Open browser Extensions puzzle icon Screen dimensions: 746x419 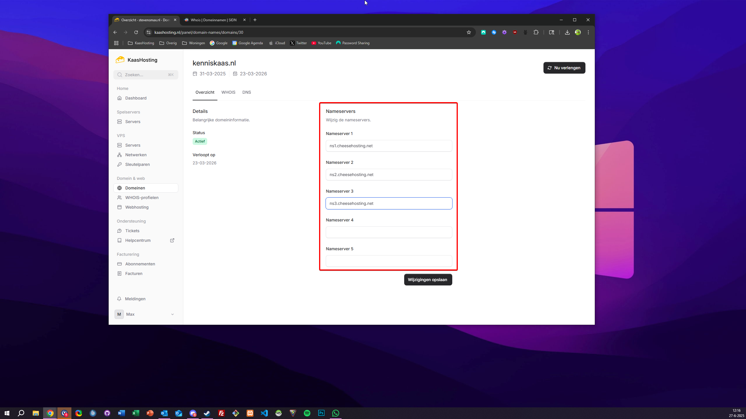(x=536, y=32)
